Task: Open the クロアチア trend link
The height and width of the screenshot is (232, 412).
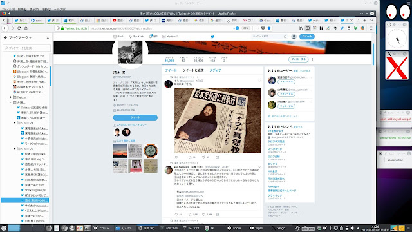Action: [276, 142]
